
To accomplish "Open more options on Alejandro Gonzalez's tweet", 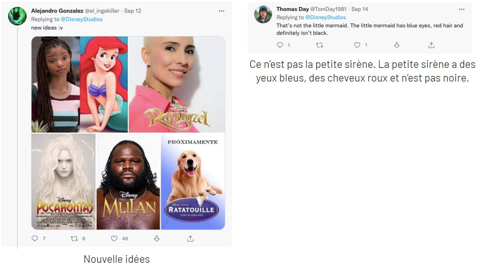I will 221,11.
